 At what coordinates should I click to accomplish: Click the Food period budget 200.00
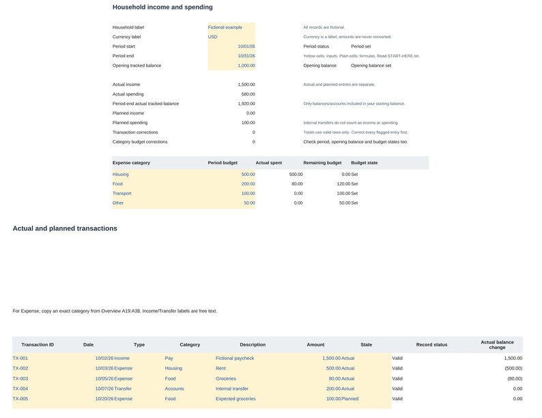[231, 184]
